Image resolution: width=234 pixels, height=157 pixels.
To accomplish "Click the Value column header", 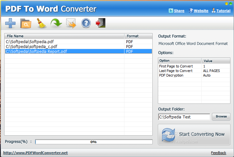I will pos(216,61).
